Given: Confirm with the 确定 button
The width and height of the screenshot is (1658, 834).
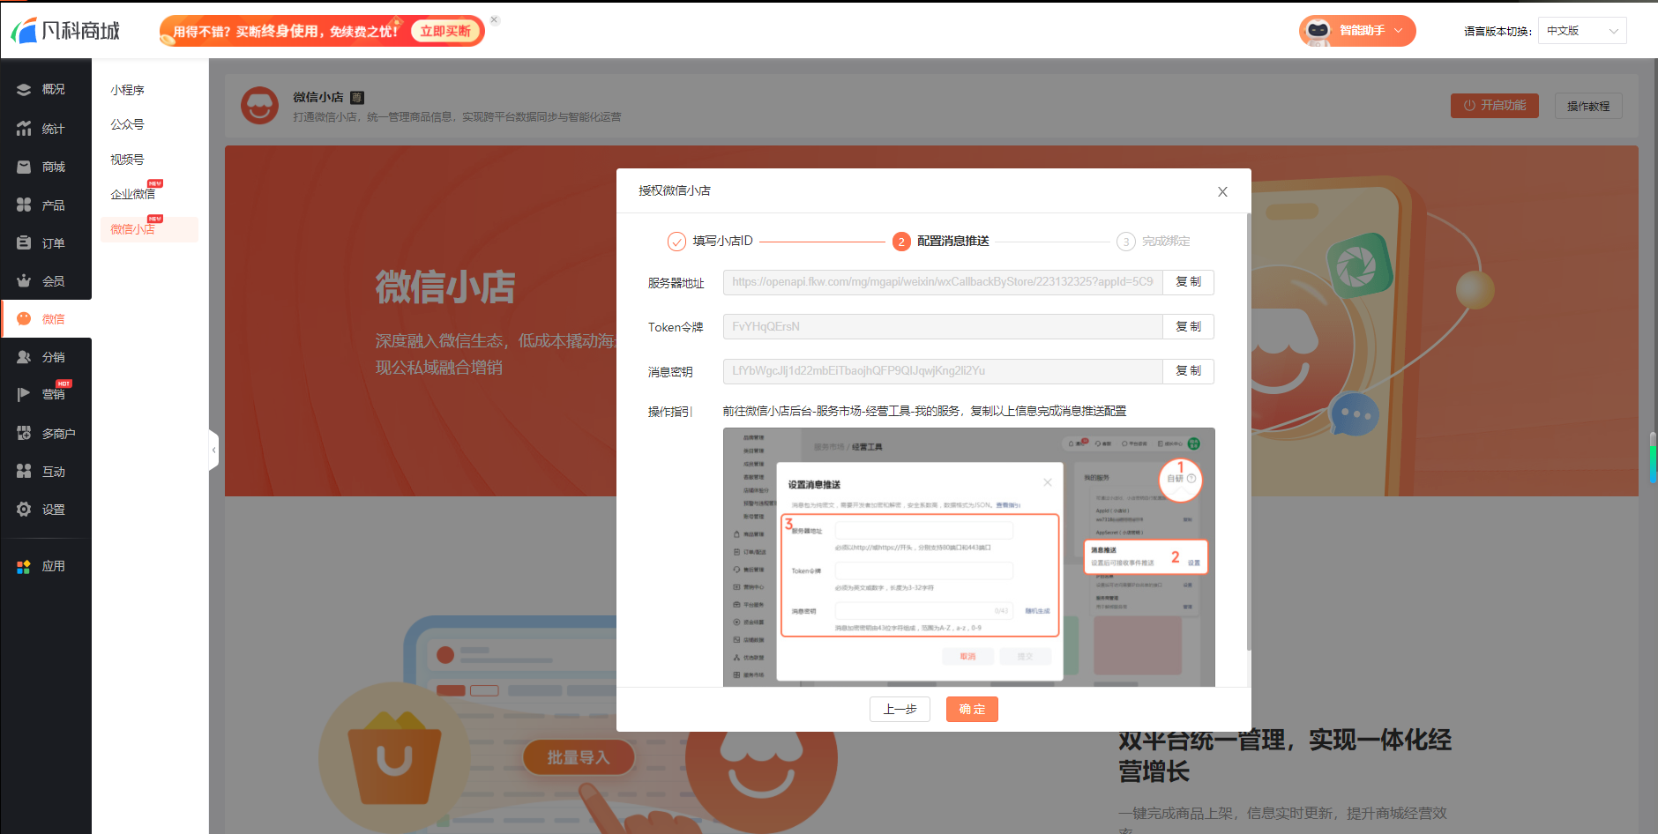Looking at the screenshot, I should coord(972,710).
